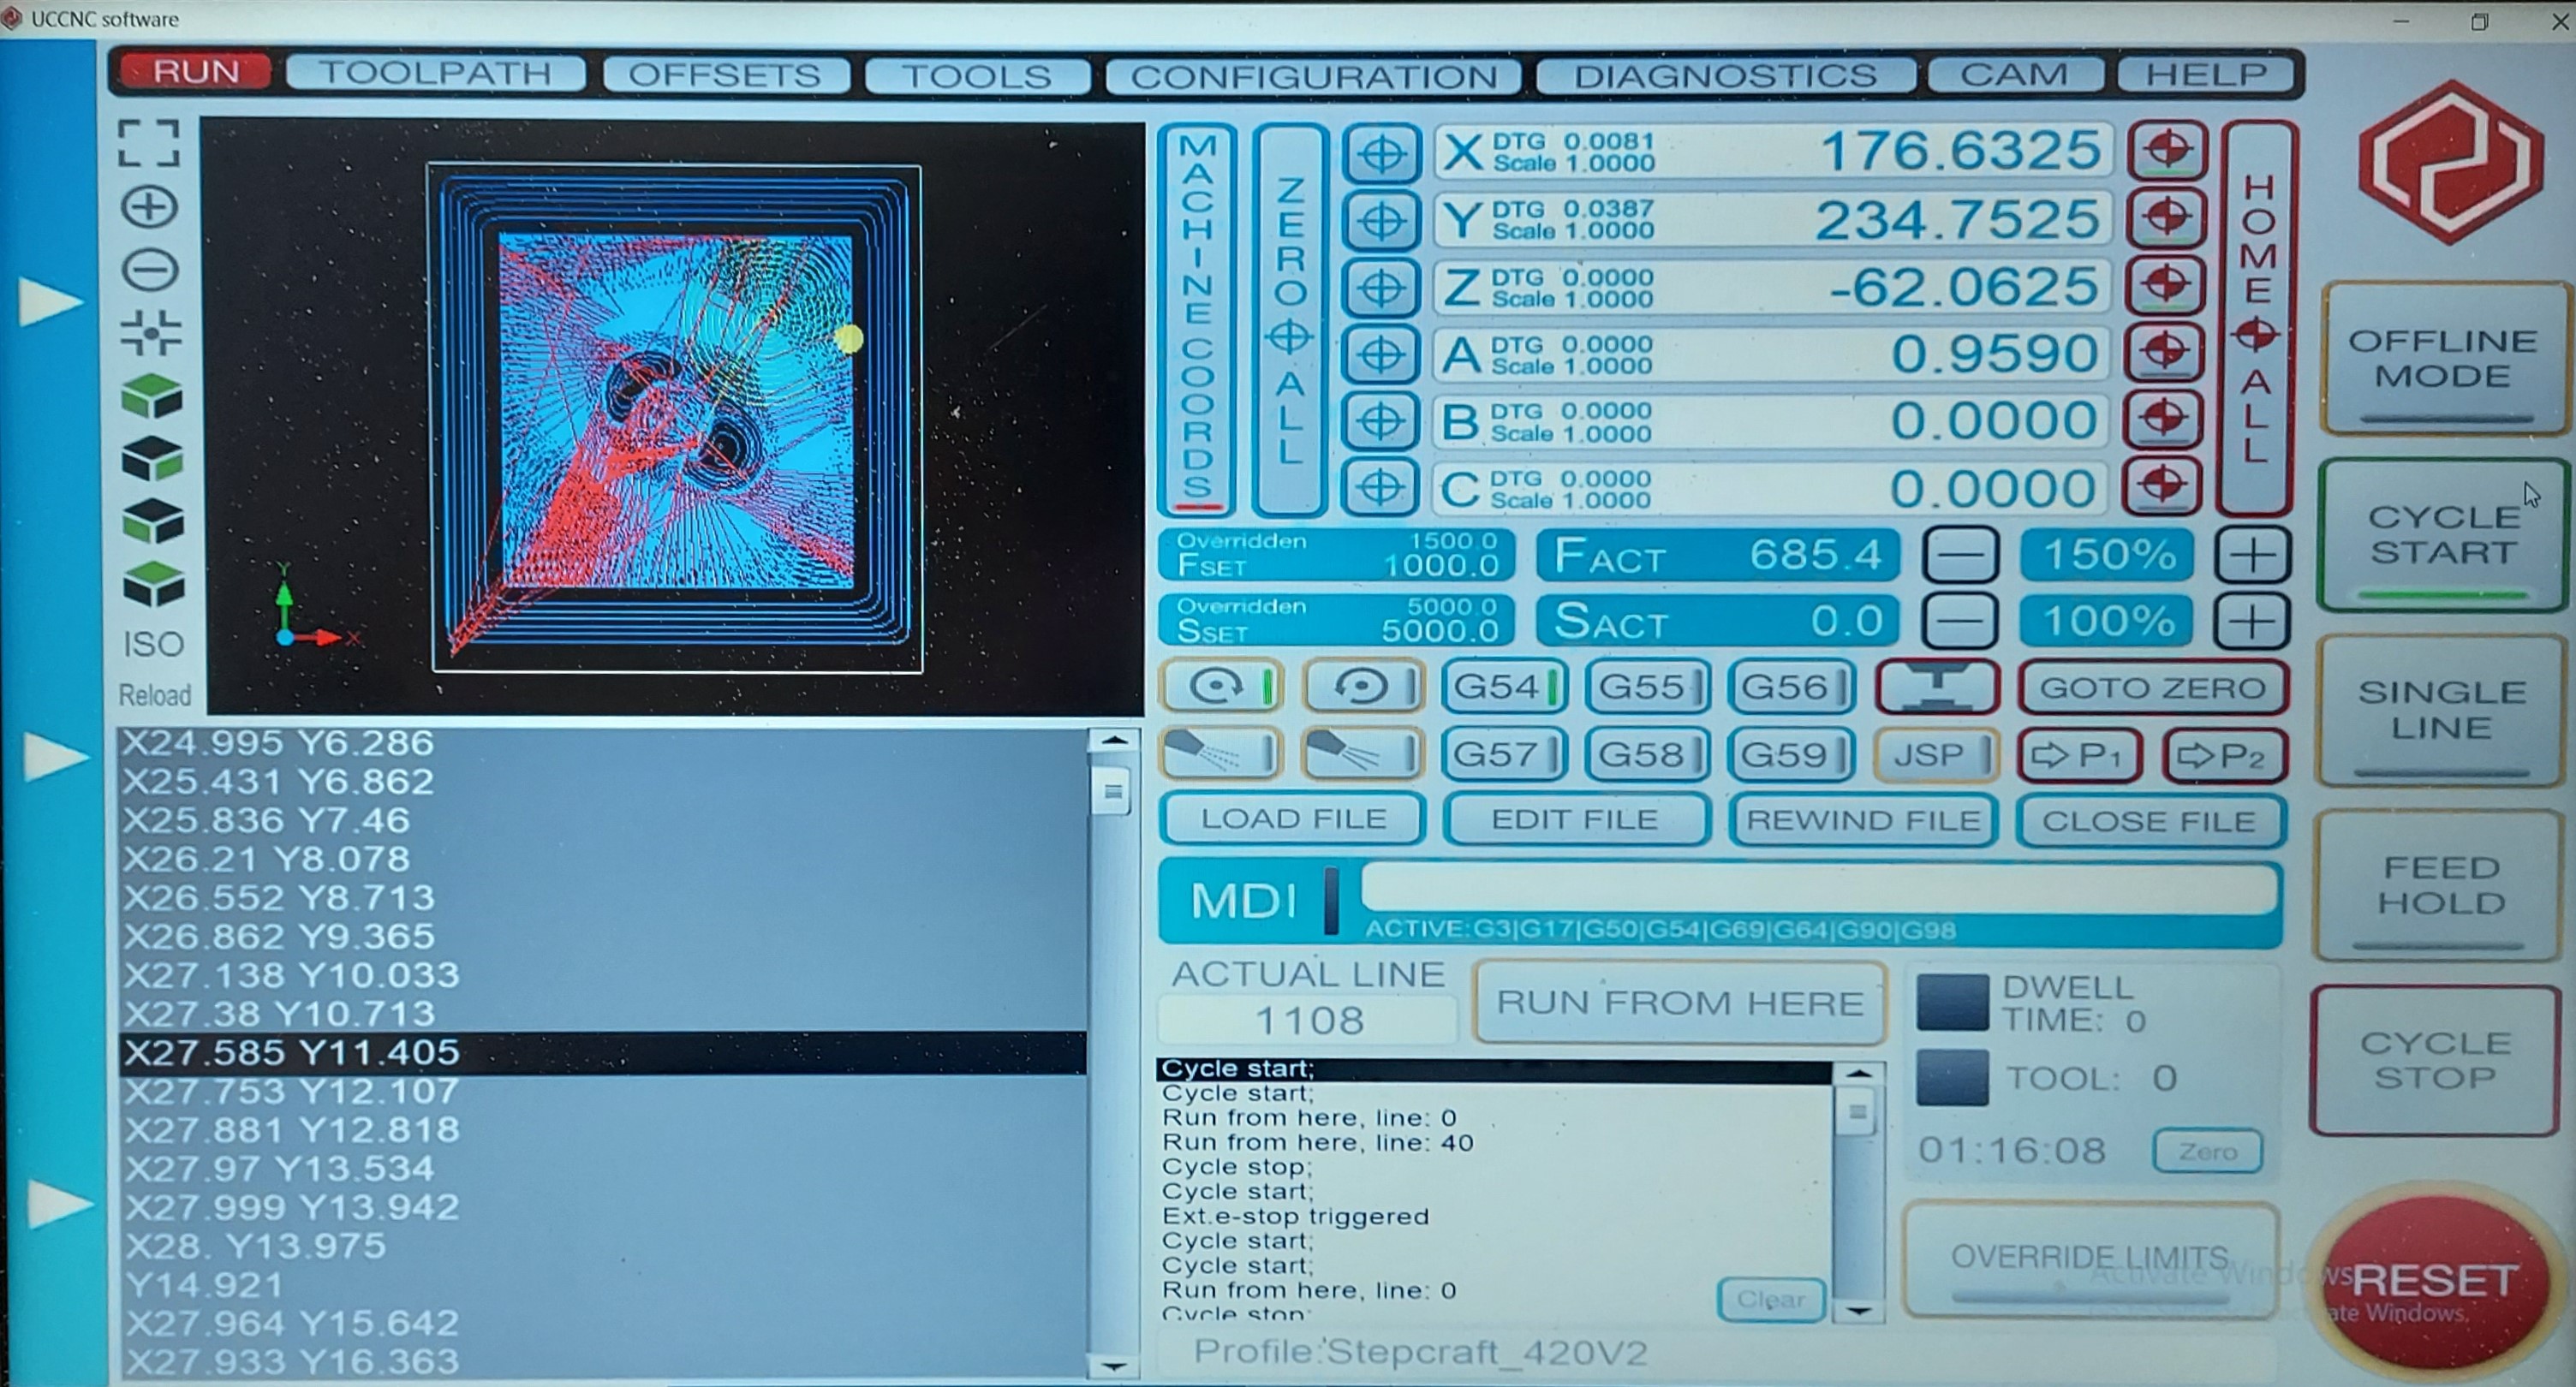Go to the CONFIGURATION tab
Screen dimensions: 2576x1387
click(1314, 76)
